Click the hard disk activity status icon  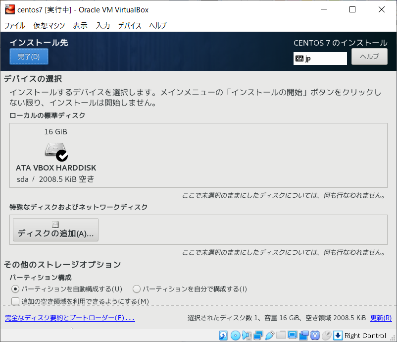point(223,336)
